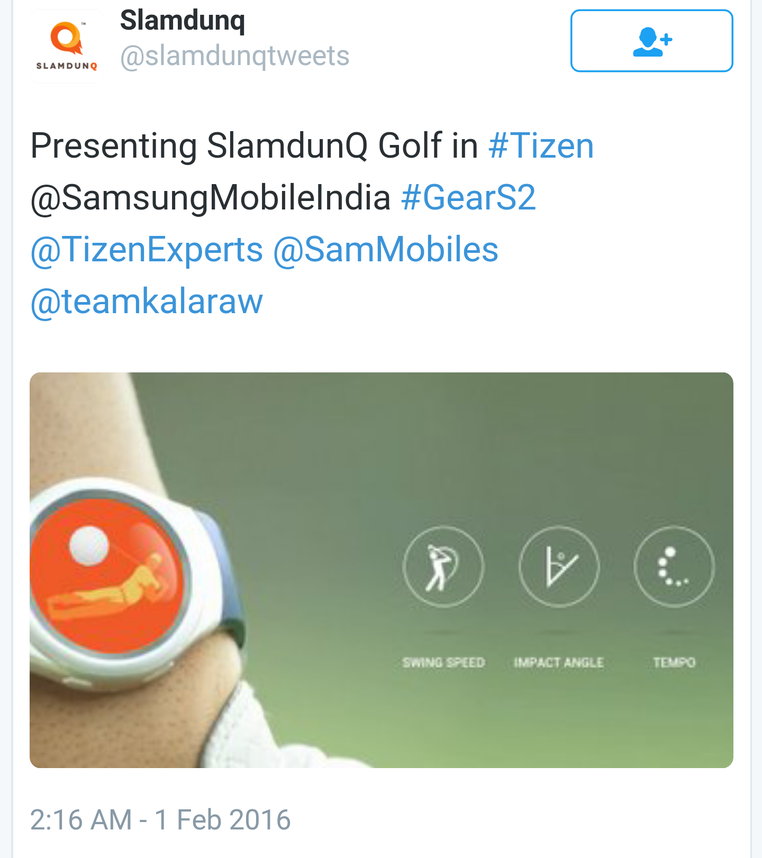The width and height of the screenshot is (762, 858).
Task: Click the golfer Swing Speed icon
Action: 443,567
